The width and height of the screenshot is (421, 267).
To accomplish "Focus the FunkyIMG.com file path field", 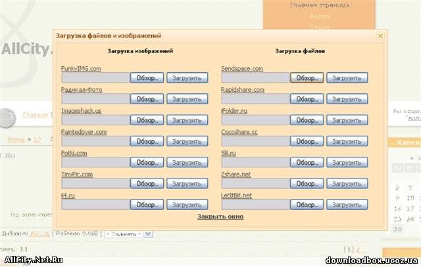I will click(95, 78).
